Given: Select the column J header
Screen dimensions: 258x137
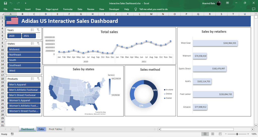Looking at the screenshot, I should pyautogui.click(x=116, y=14).
